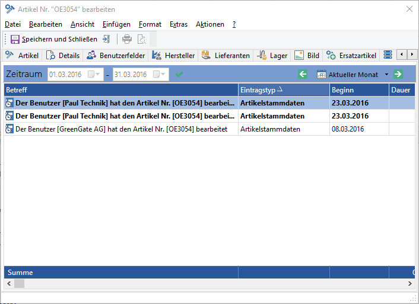
Task: Sort by the Eintragstyp column header
Action: (x=284, y=90)
